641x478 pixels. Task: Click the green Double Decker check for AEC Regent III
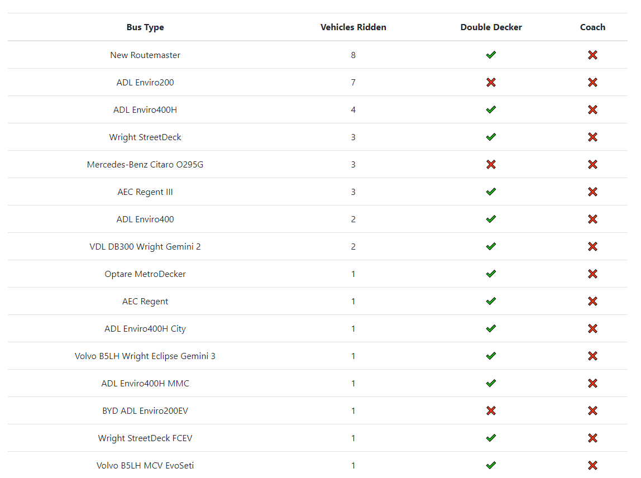click(x=491, y=192)
